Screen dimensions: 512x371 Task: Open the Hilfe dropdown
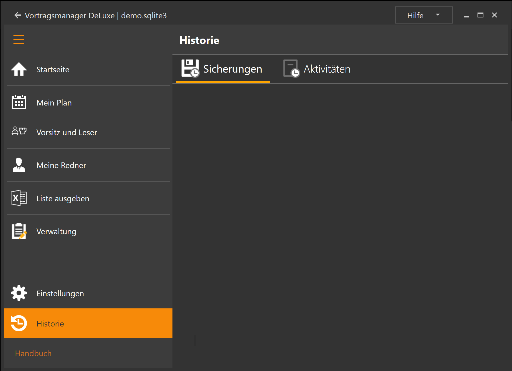[x=424, y=15]
